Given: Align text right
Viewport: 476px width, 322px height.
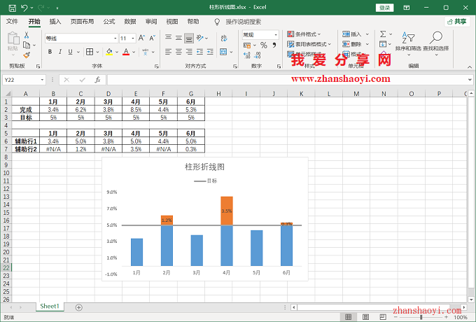Looking at the screenshot, I should click(x=189, y=52).
